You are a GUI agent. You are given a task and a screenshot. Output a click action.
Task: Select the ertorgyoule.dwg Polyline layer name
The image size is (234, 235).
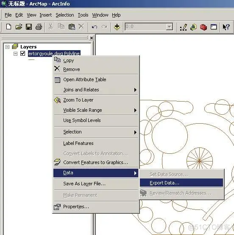click(54, 54)
